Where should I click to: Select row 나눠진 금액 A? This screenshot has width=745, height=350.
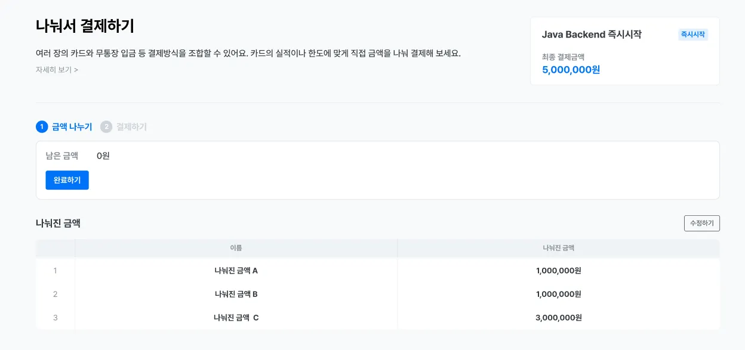(236, 271)
